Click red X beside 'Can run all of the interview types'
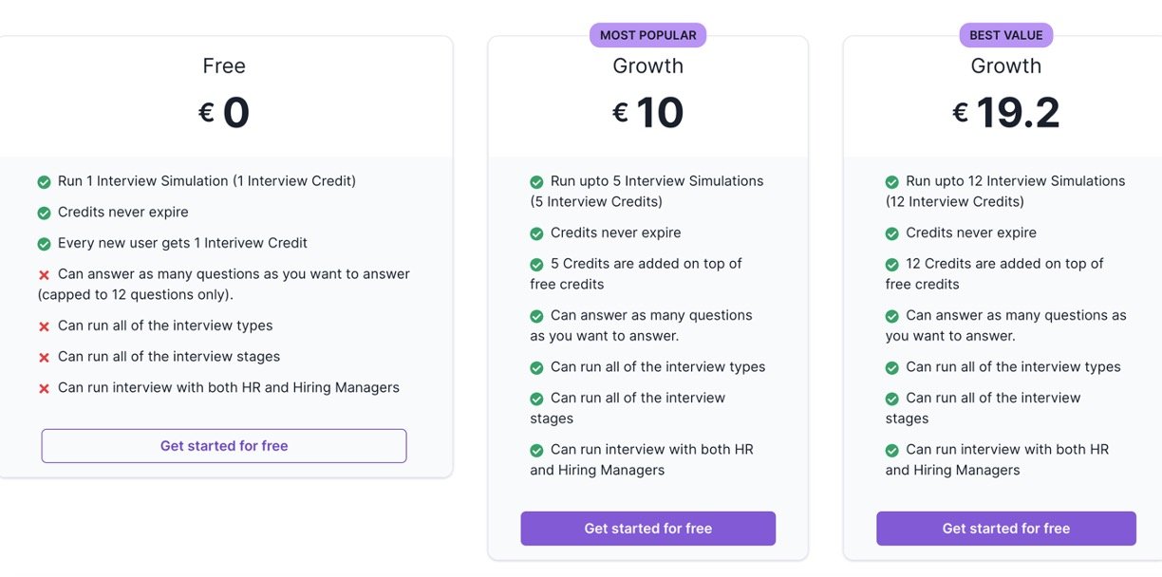 click(44, 326)
